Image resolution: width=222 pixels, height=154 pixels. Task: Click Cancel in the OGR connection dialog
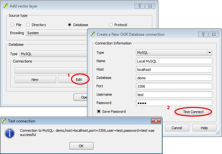177,128
